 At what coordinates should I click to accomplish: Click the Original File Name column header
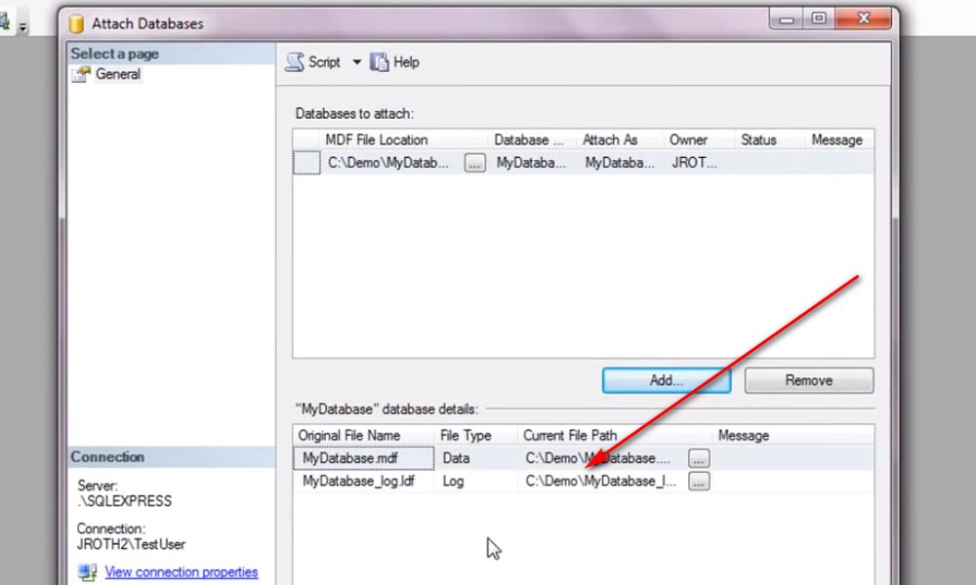(x=349, y=436)
